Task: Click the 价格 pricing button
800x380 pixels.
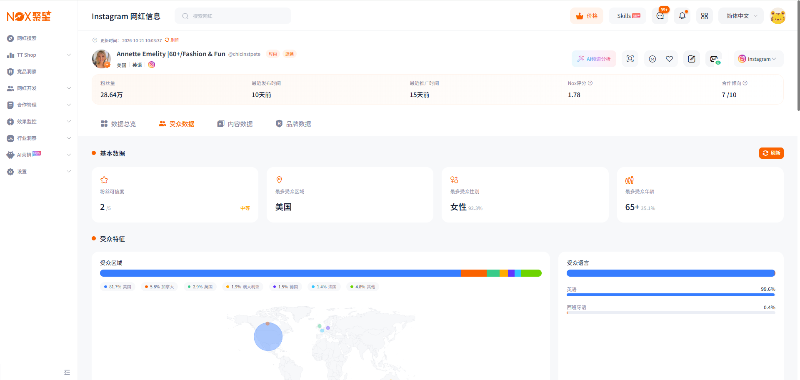Action: [x=586, y=16]
